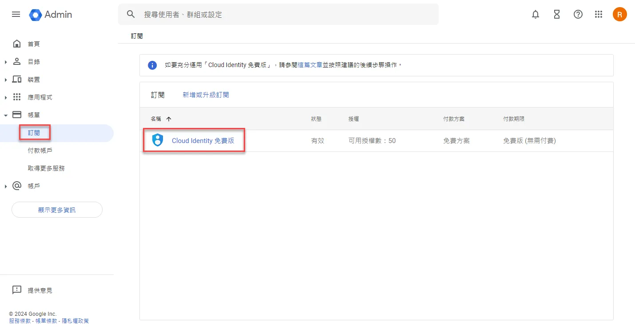
Task: Click the 名稱 column header
Action: [156, 119]
